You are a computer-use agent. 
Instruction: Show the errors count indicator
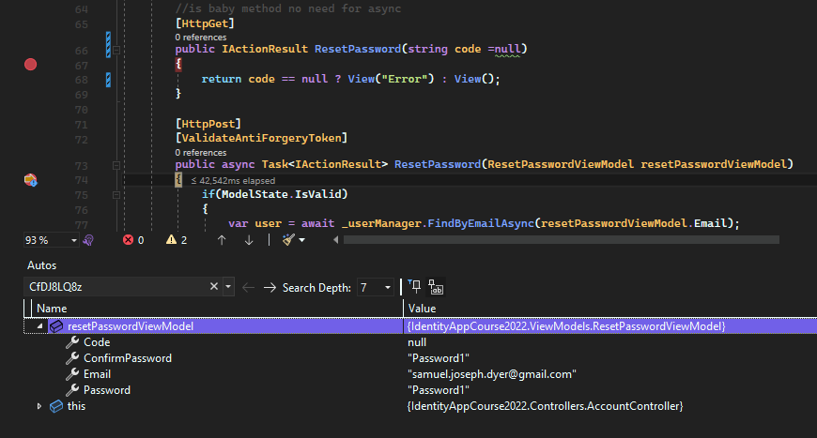tap(133, 240)
